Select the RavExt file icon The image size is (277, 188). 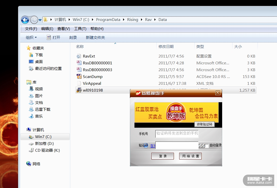point(79,56)
